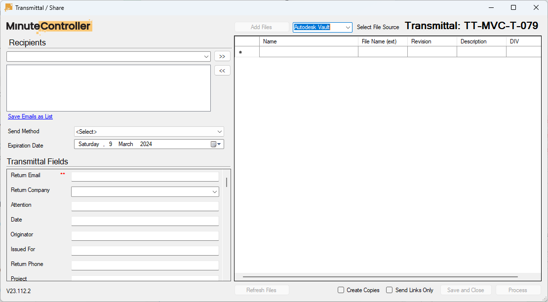Click the << button to remove a recipient

222,70
